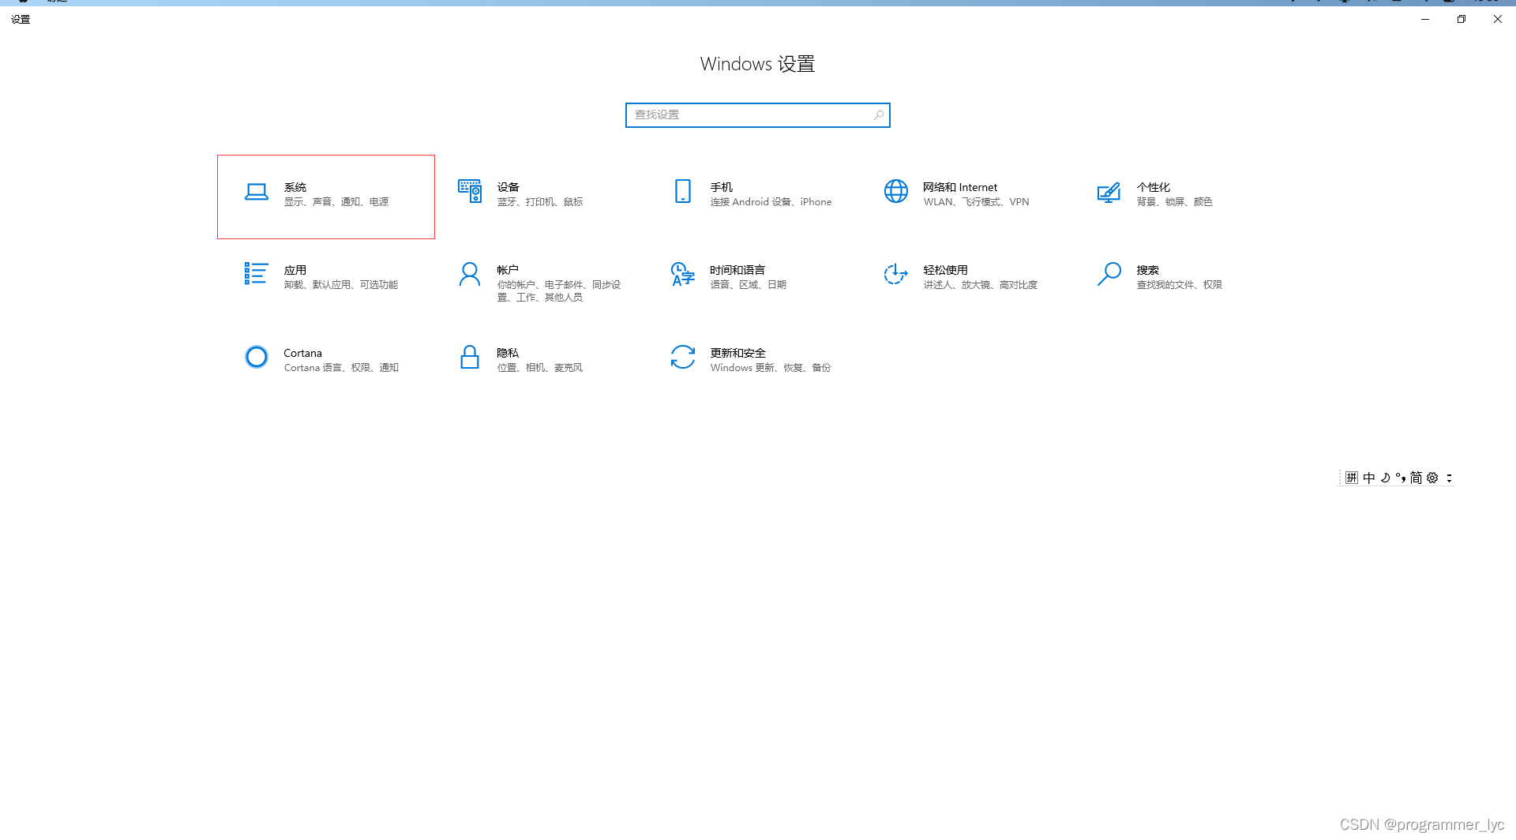This screenshot has width=1516, height=840.
Task: Toggle the Chinese punctuation mode icon
Action: tap(1401, 478)
